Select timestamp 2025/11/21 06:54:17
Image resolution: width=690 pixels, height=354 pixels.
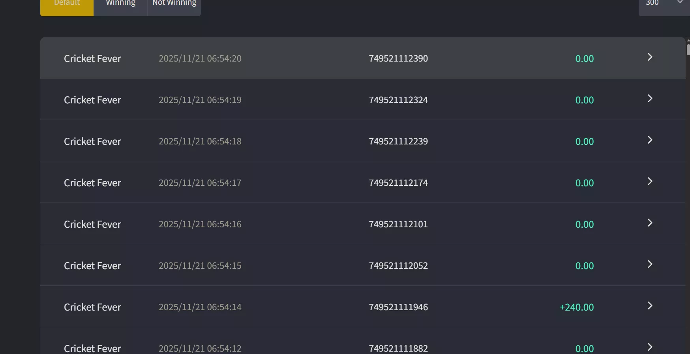pos(200,183)
